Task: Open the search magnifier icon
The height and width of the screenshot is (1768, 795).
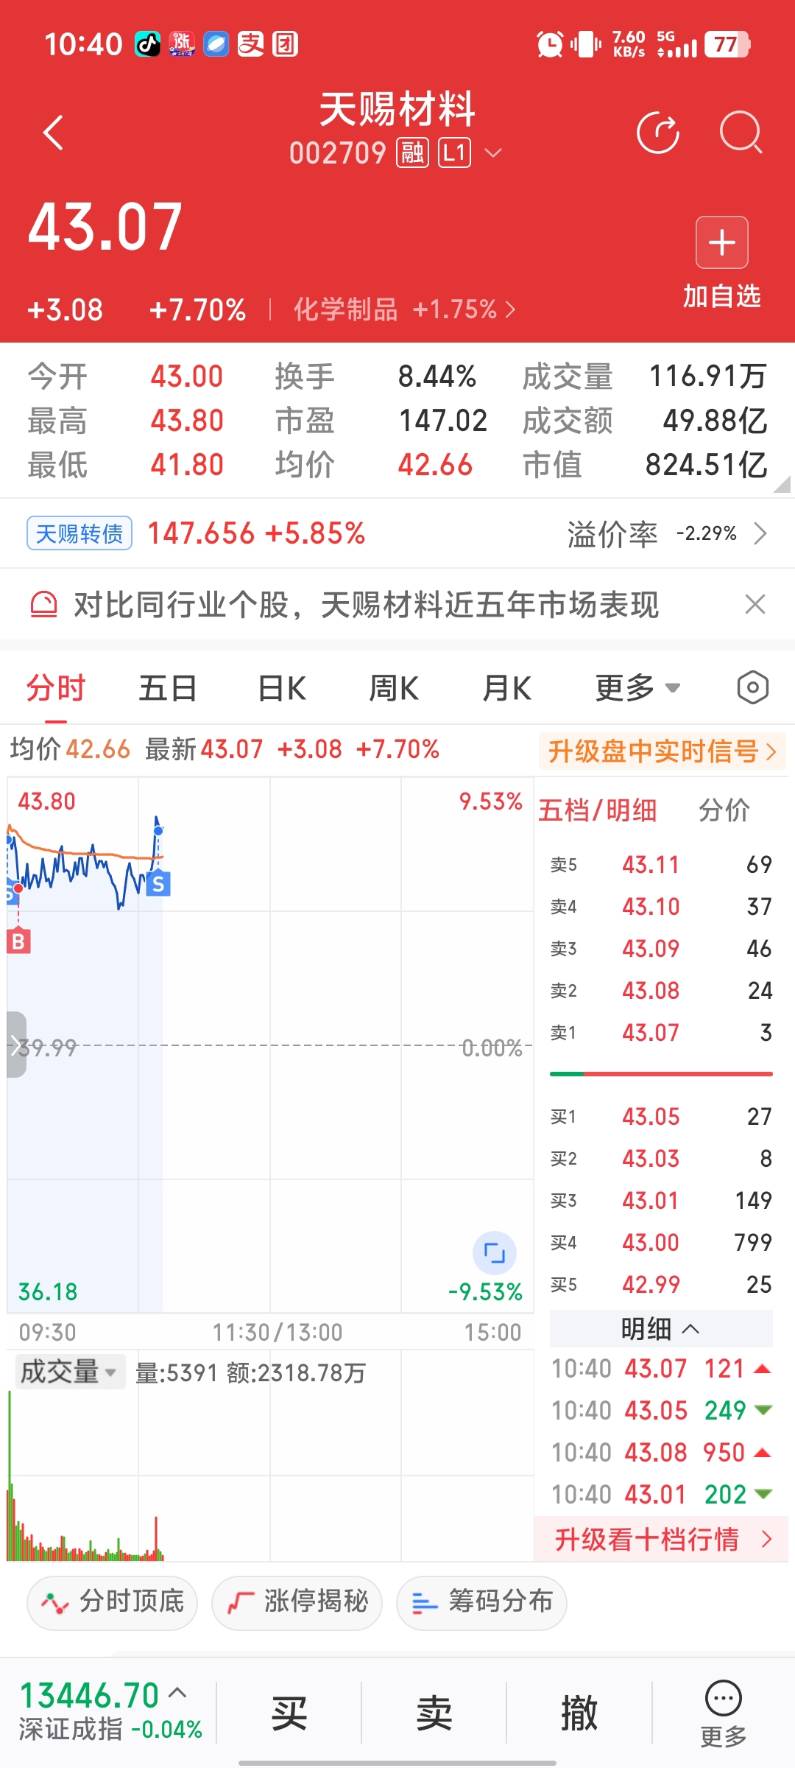Action: click(x=740, y=133)
